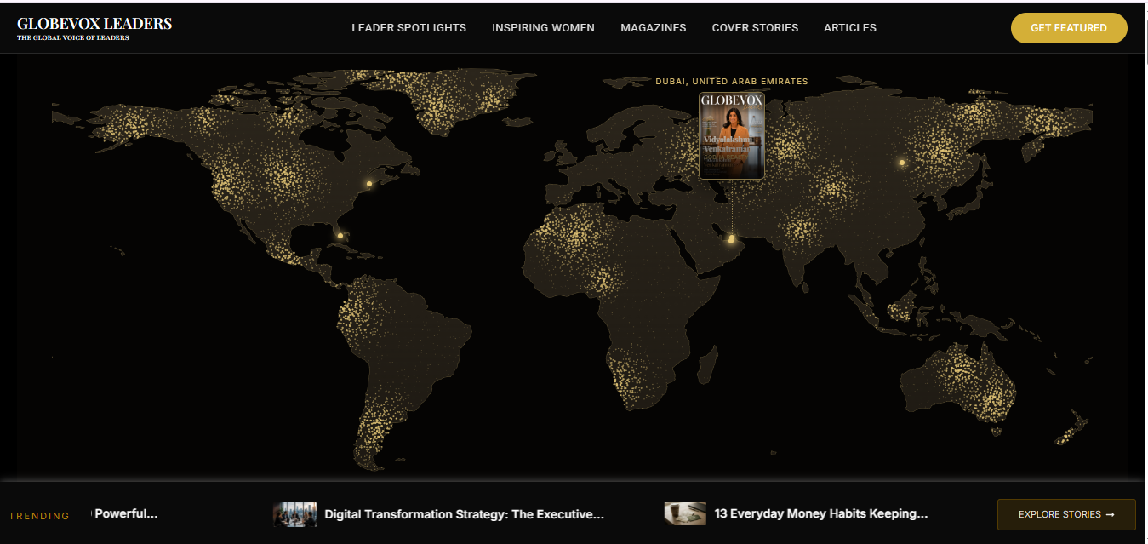1148x544 pixels.
Task: Click the Money Habits story thumbnail image
Action: (685, 514)
